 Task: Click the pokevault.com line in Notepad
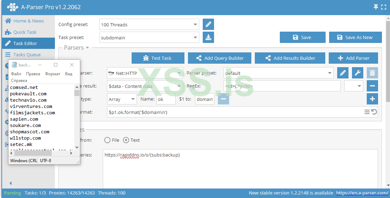(x=28, y=94)
